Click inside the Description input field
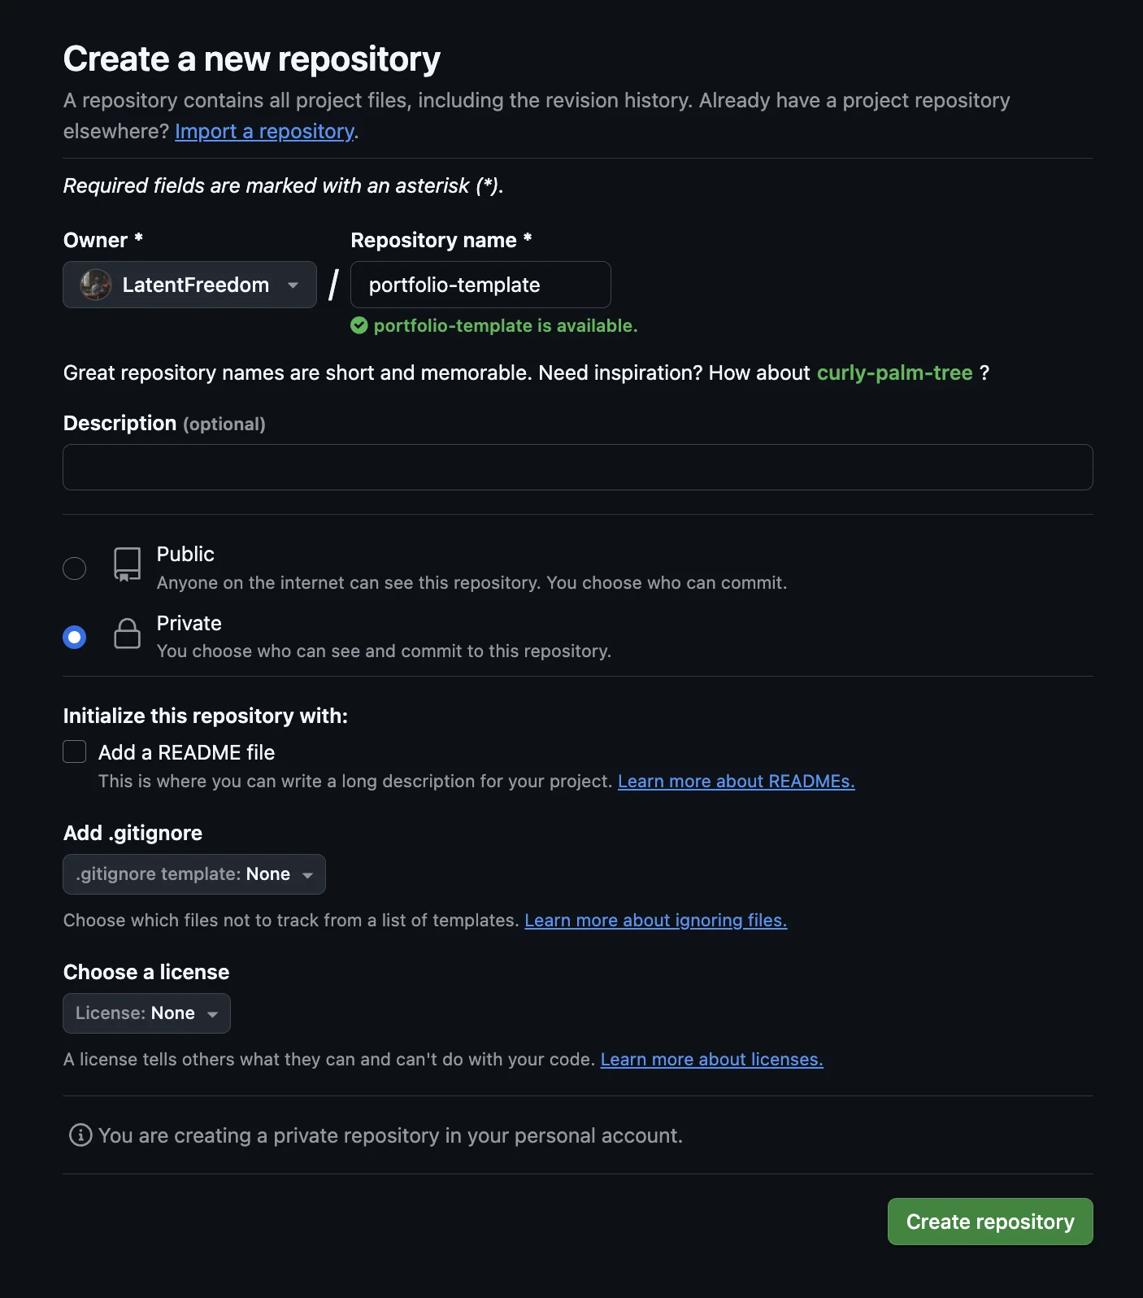This screenshot has width=1143, height=1298. [x=577, y=467]
